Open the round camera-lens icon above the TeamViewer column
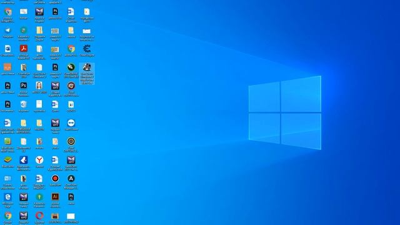The height and width of the screenshot is (225, 400). [71, 86]
